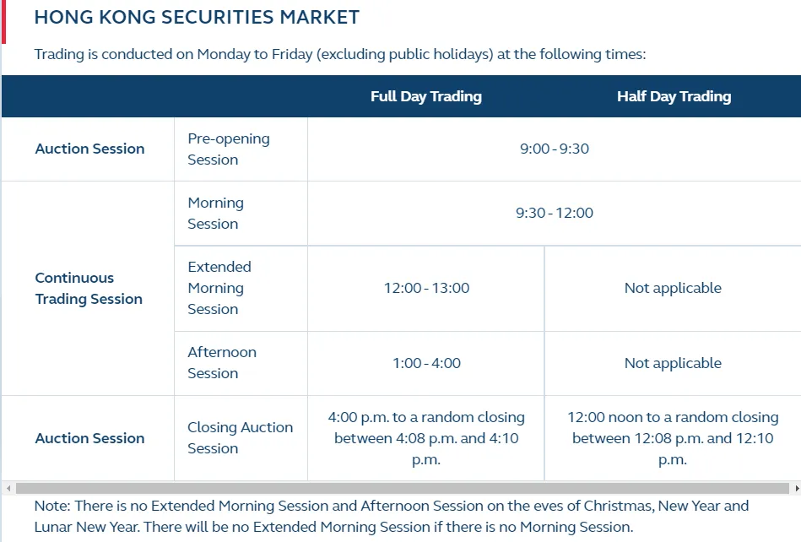Click the Closing Auction Session cell
801x542 pixels.
click(x=241, y=438)
